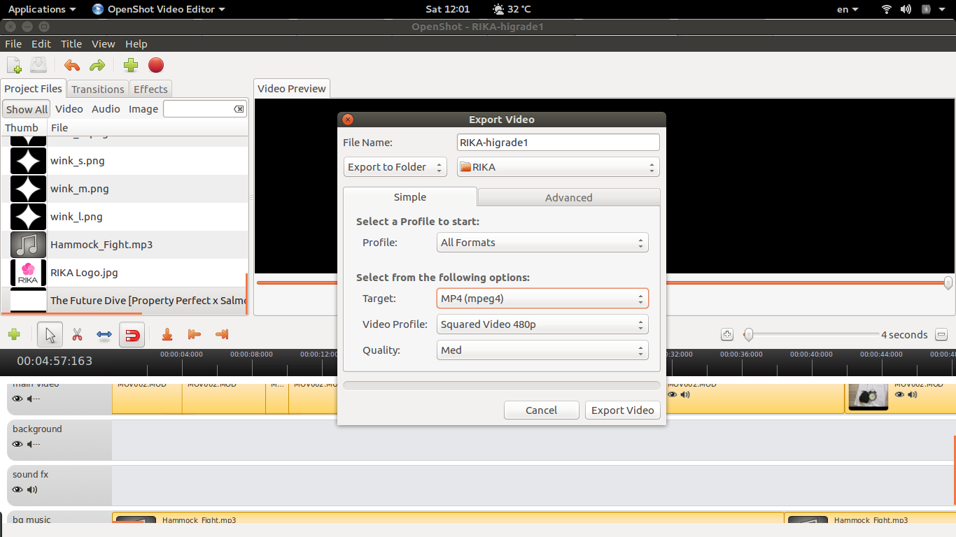The width and height of the screenshot is (956, 537).
Task: Click the Redo arrow icon
Action: (x=97, y=65)
